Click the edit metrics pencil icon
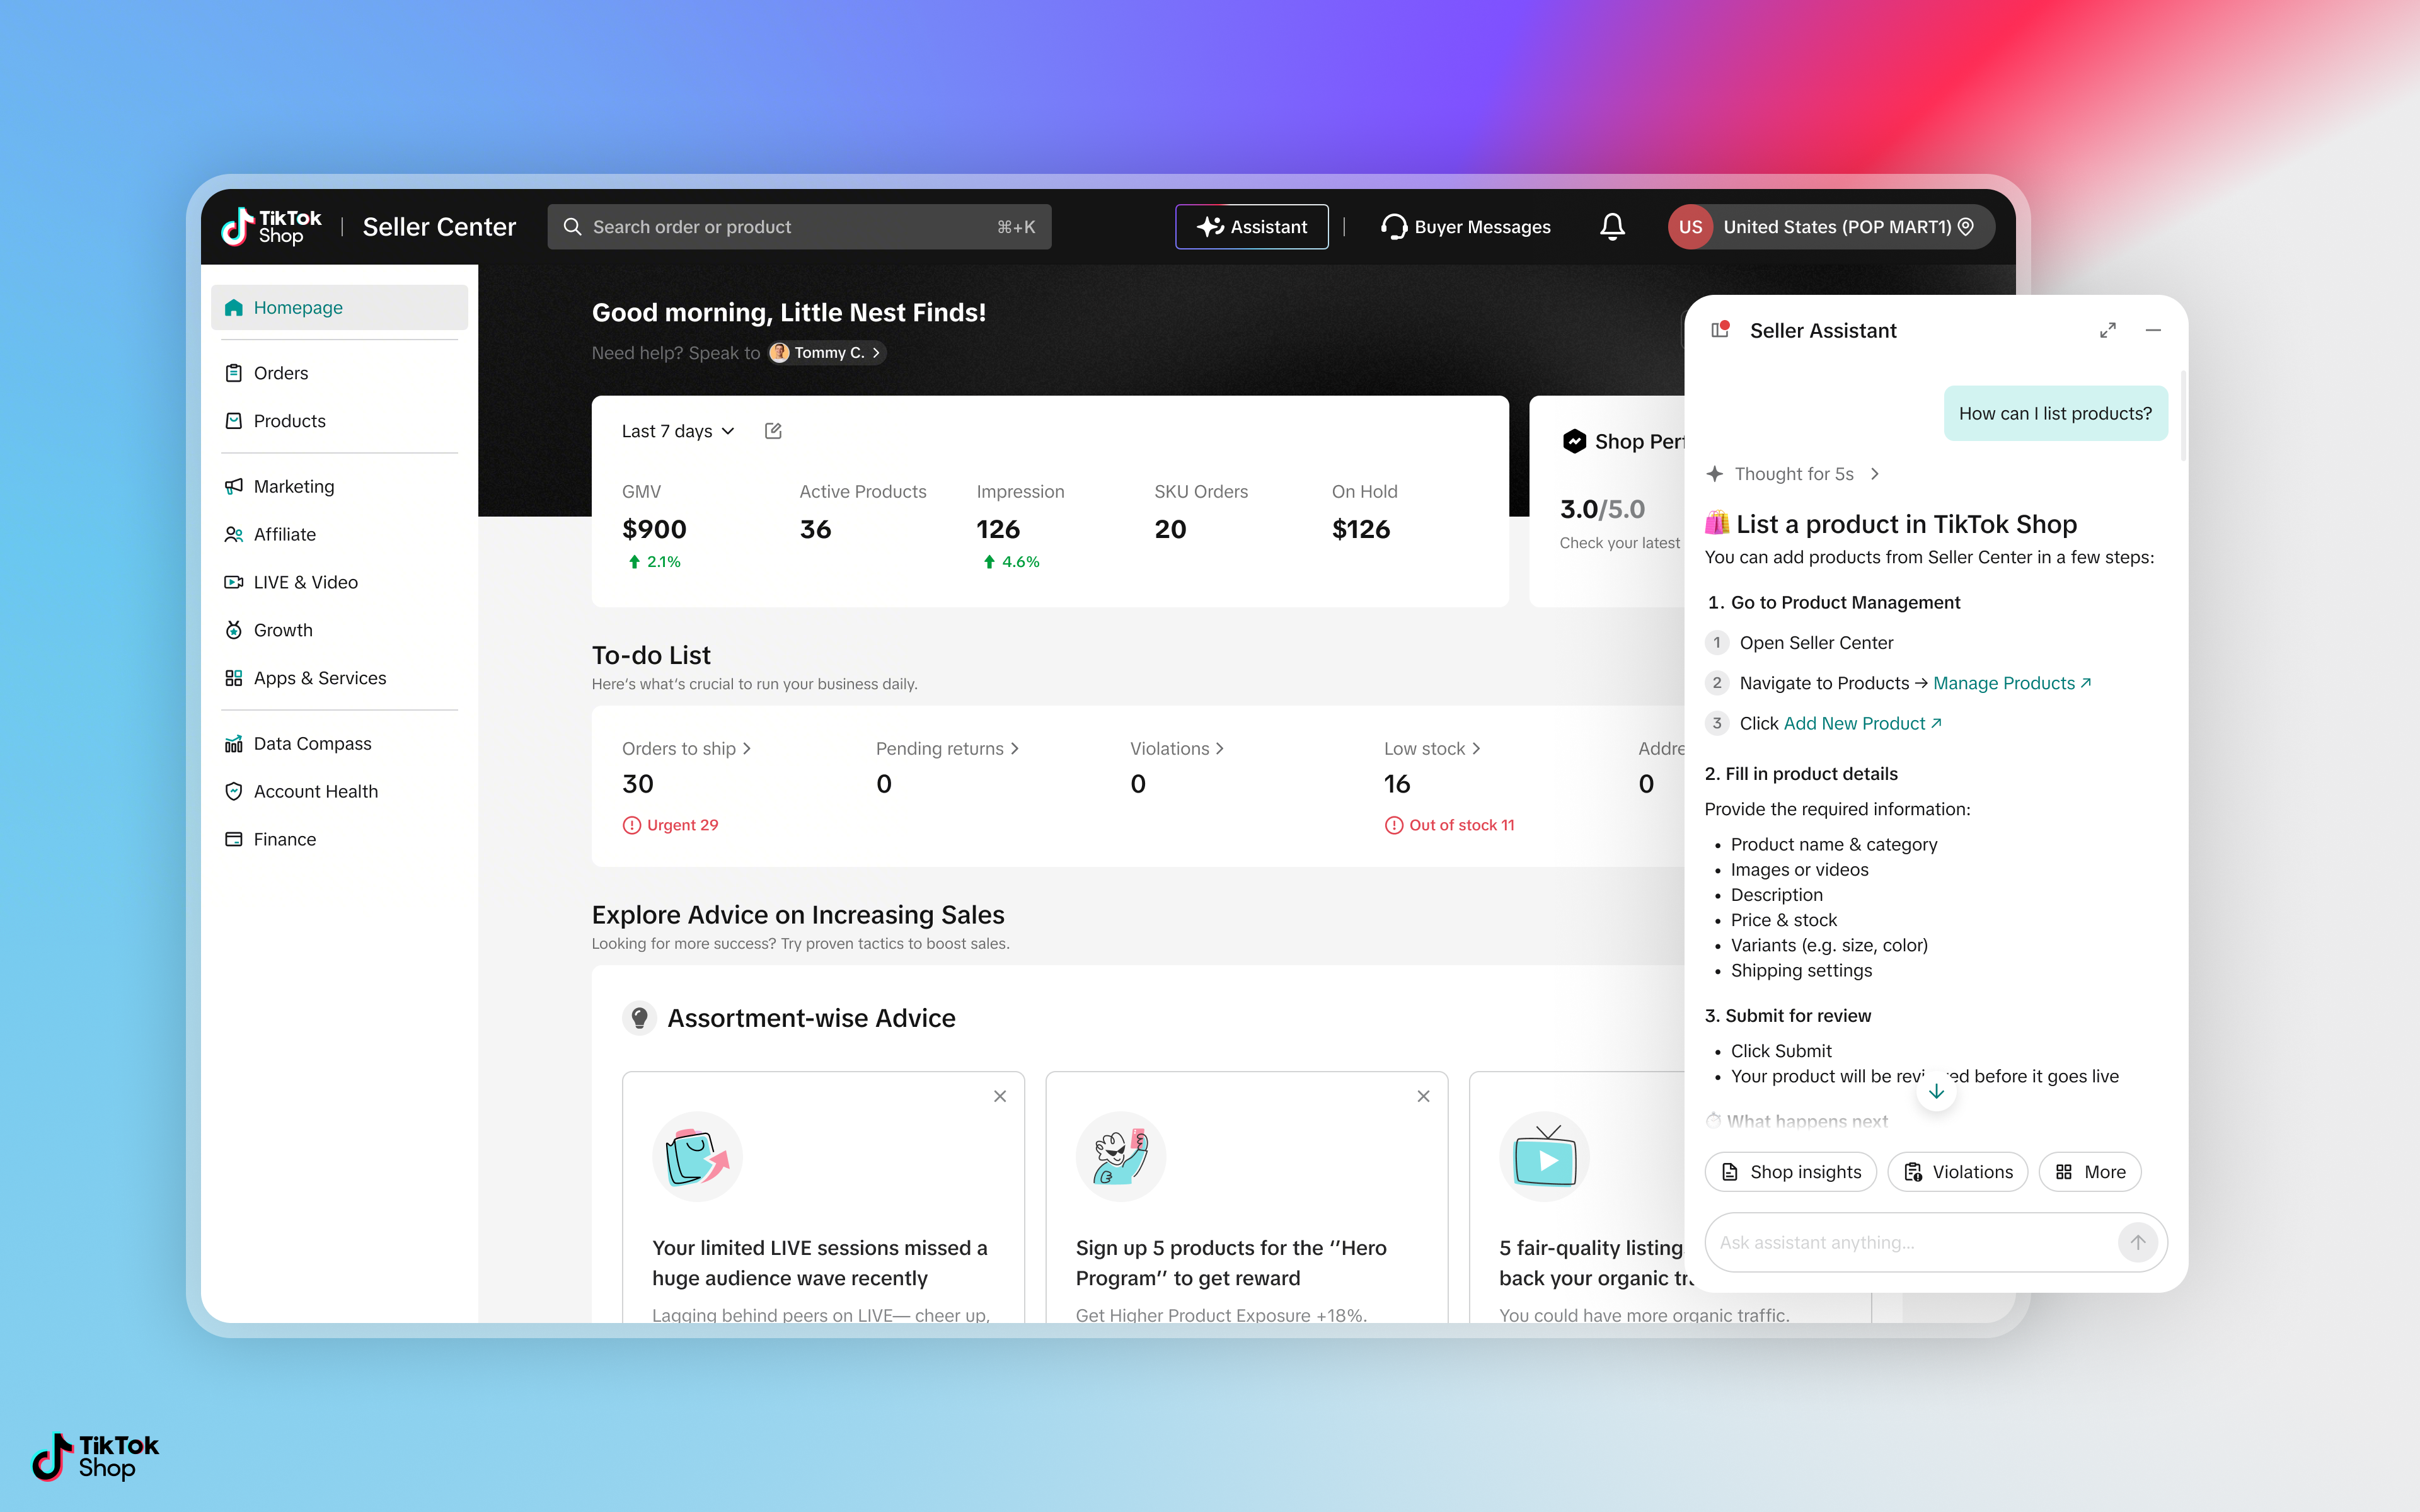This screenshot has width=2420, height=1512. click(773, 431)
